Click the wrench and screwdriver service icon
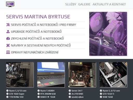Screen dimensions: 133x100 click(8, 25)
